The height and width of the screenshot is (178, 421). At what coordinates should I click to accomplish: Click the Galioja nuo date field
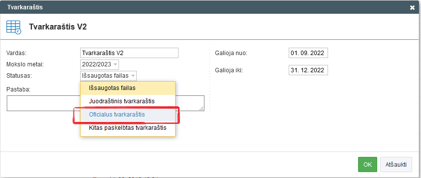(x=308, y=53)
